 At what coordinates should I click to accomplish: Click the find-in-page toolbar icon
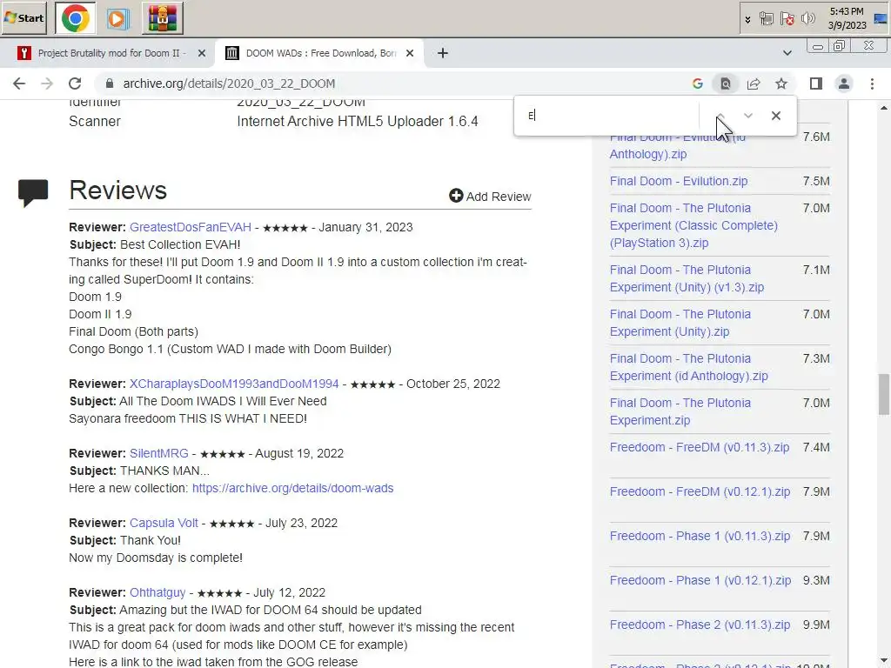[726, 83]
